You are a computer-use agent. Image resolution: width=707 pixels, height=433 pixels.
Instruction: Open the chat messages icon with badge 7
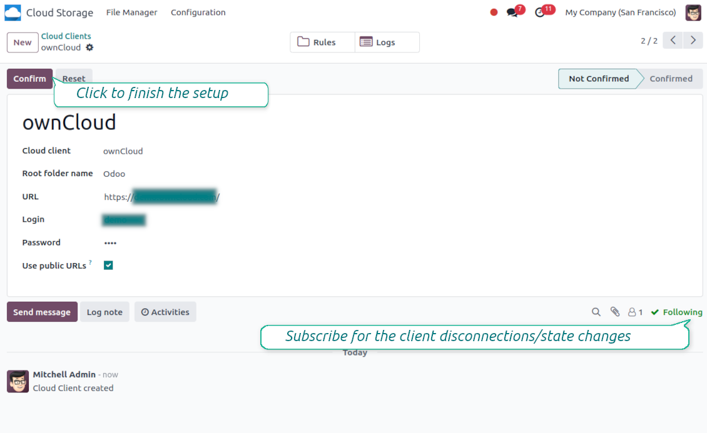click(512, 12)
